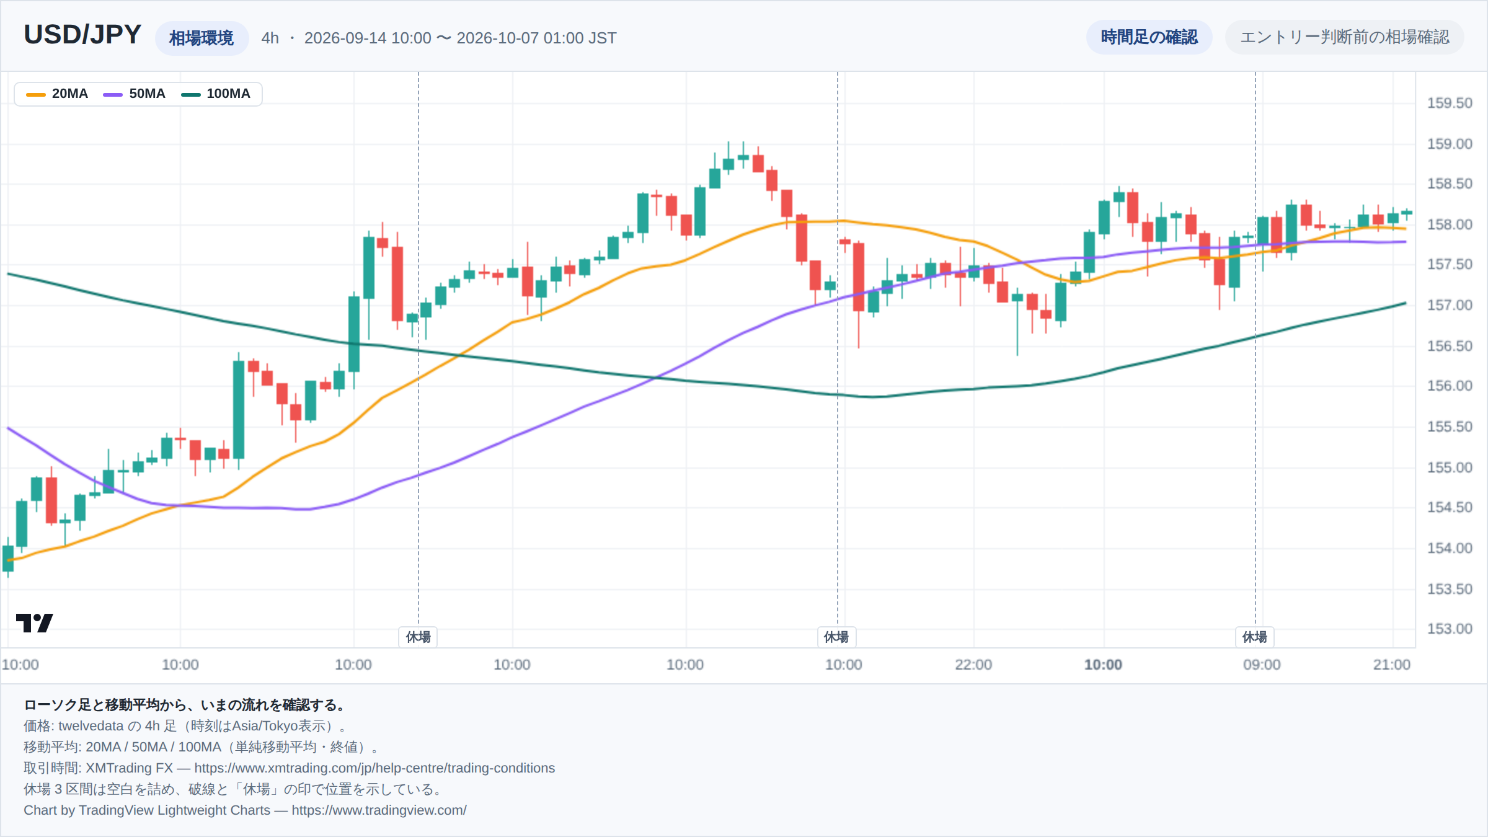Click the 153.00 price axis label
The width and height of the screenshot is (1488, 837).
[x=1450, y=629]
